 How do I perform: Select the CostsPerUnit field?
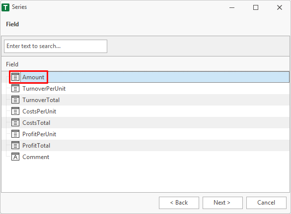coord(145,111)
